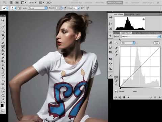162x122 pixels.
Task: Pick the Curves on-image adjustment hand tool
Action: pyautogui.click(x=116, y=43)
